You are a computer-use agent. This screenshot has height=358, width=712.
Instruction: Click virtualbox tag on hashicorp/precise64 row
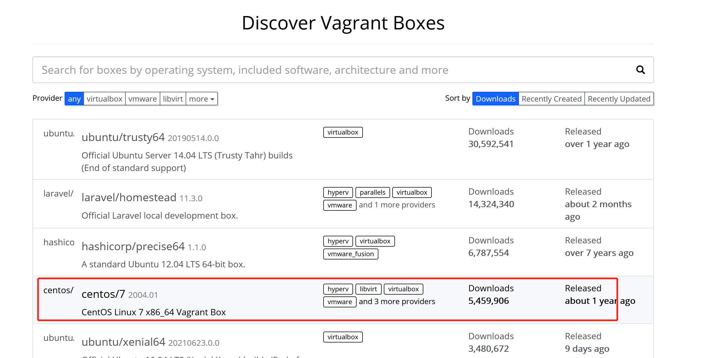[375, 241]
